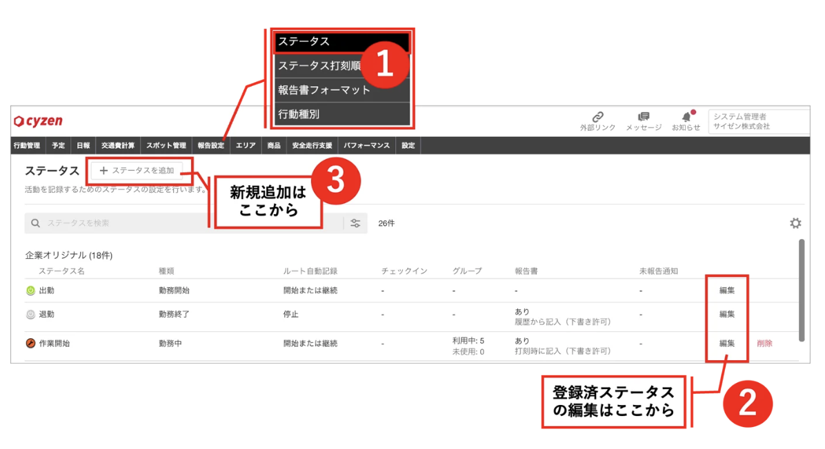Click the 利用中: 5 group cell
This screenshot has width=825, height=449.
point(468,341)
